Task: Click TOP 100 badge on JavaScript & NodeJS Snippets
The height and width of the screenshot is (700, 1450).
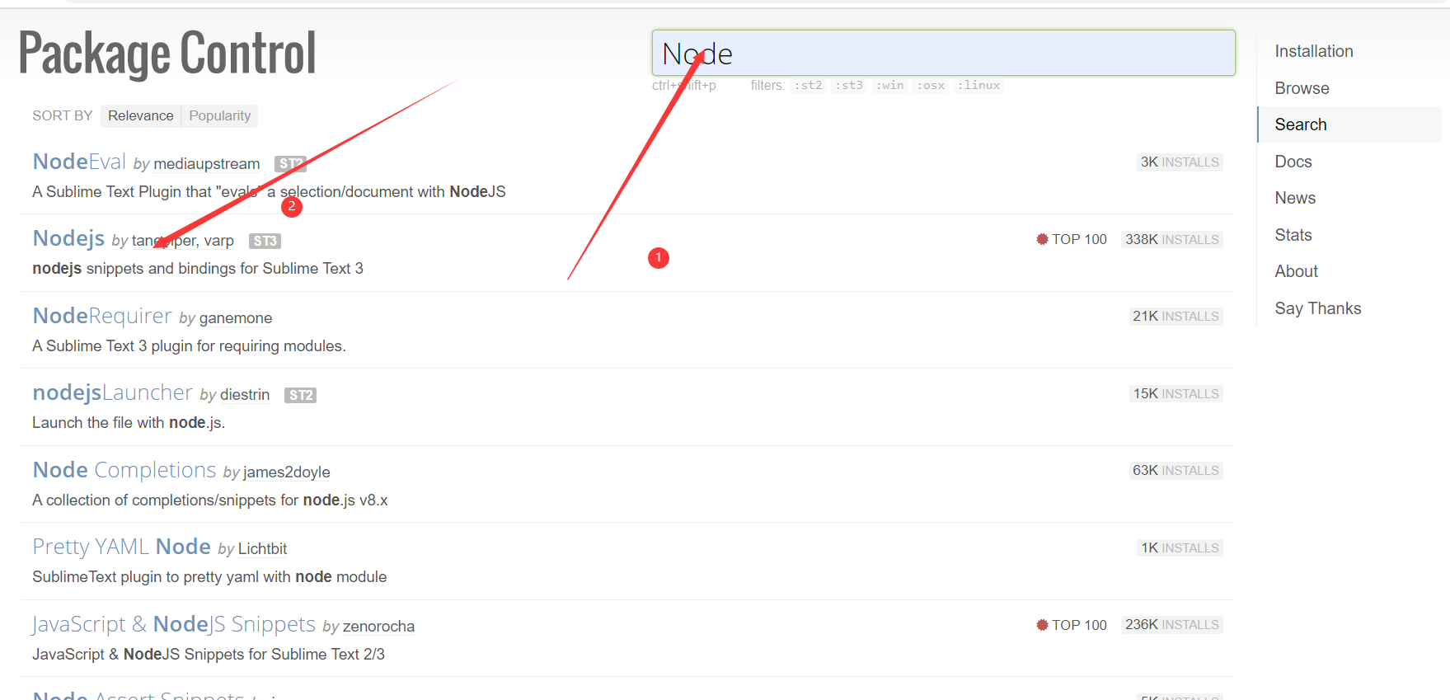Action: point(1072,625)
